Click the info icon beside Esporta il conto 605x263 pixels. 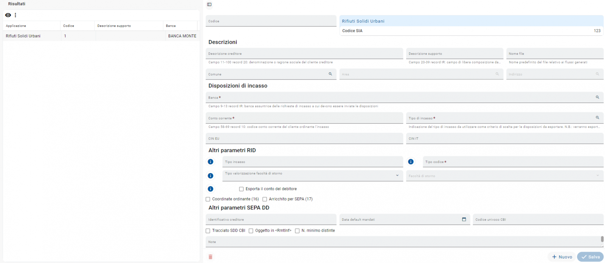point(211,189)
